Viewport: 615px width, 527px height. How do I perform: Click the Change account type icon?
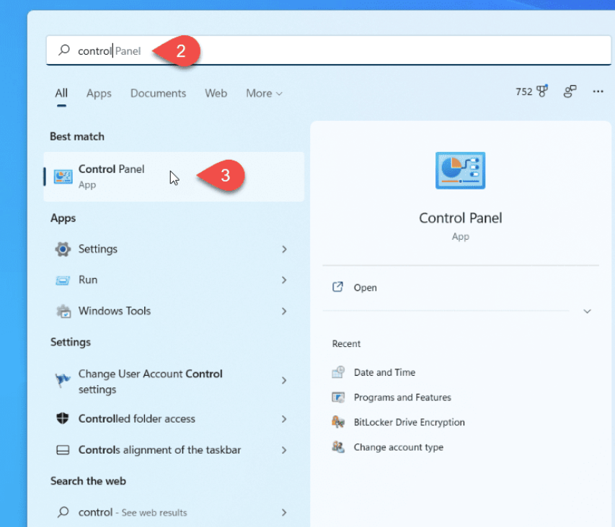coord(338,447)
